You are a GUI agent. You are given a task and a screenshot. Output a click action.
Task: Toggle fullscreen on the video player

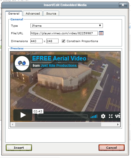[111, 116]
